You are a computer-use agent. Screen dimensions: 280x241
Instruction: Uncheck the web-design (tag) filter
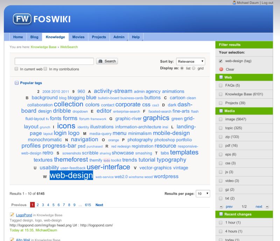[x=220, y=61]
